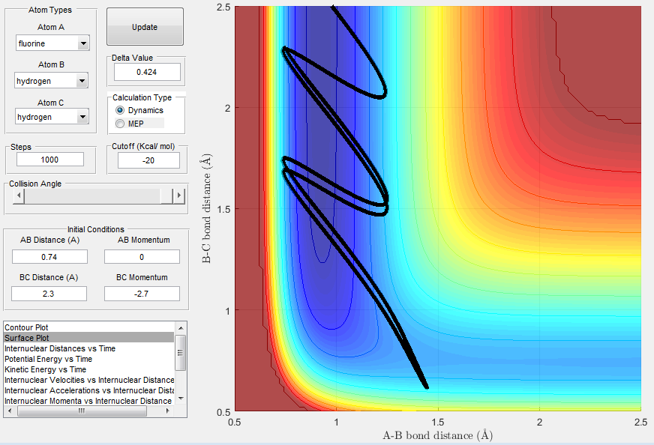Image resolution: width=654 pixels, height=445 pixels.
Task: Select Contour Plot in the list
Action: [x=88, y=327]
